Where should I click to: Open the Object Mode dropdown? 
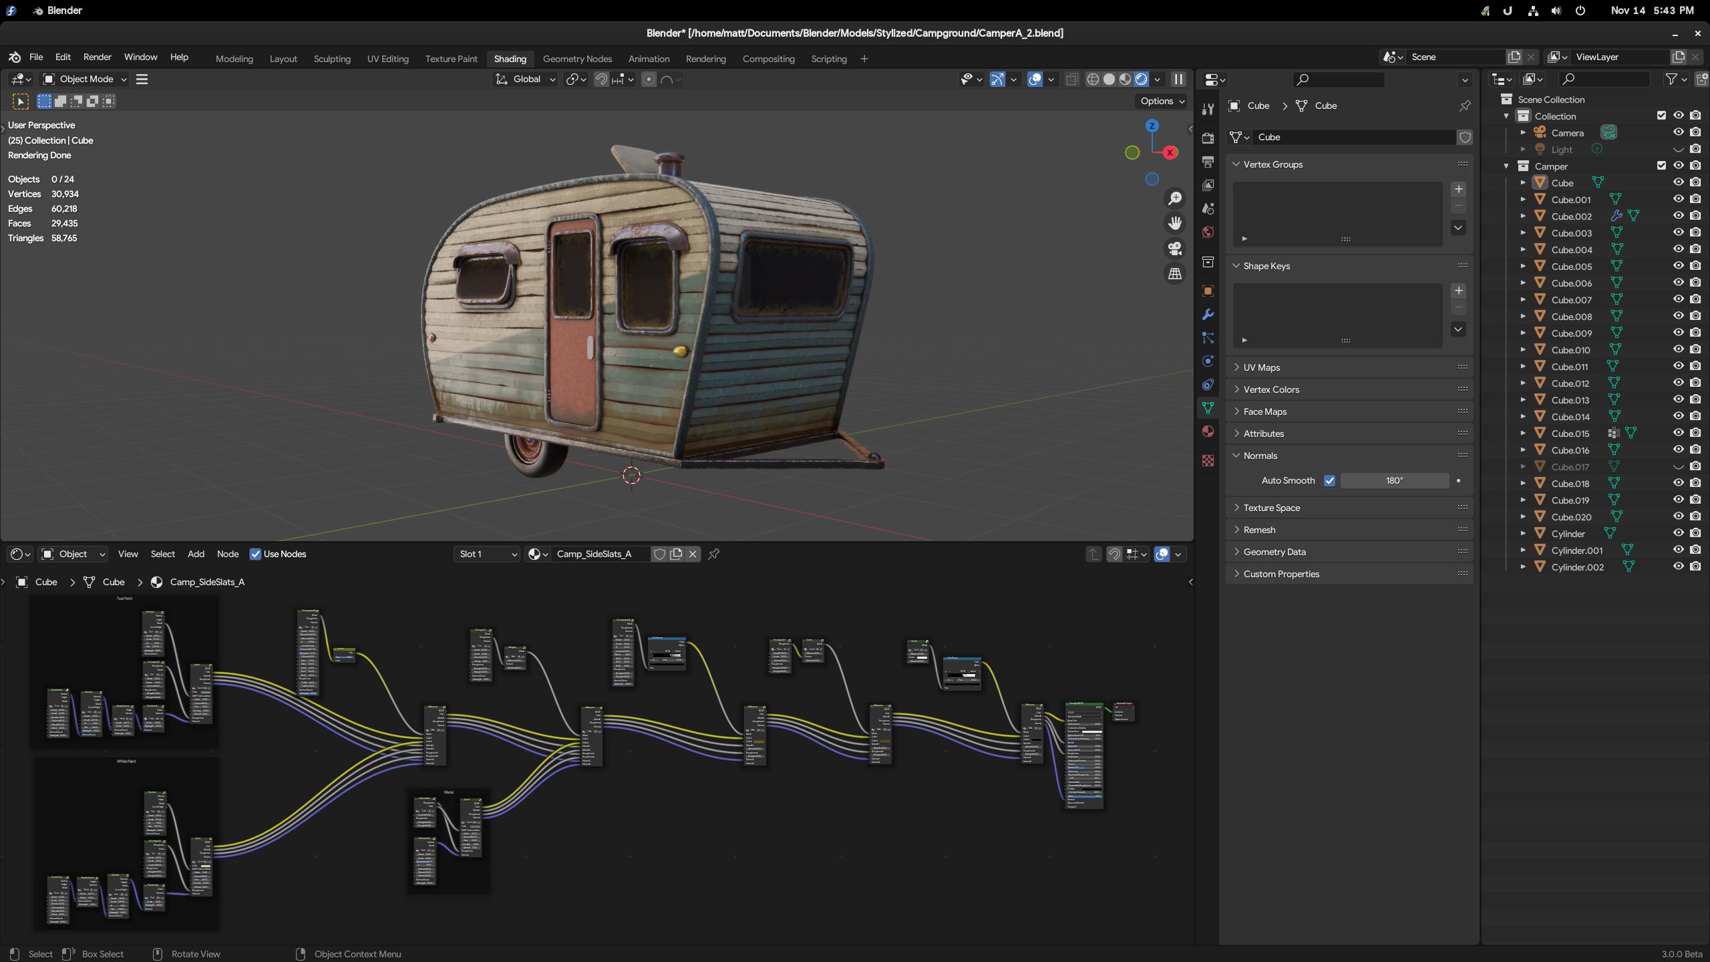point(84,79)
